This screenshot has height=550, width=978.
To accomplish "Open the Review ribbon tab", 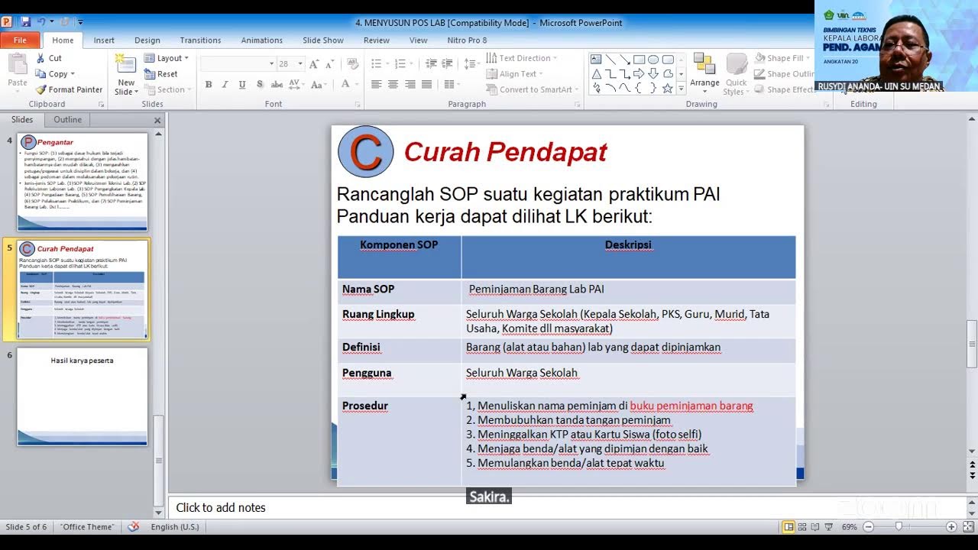I will [377, 40].
